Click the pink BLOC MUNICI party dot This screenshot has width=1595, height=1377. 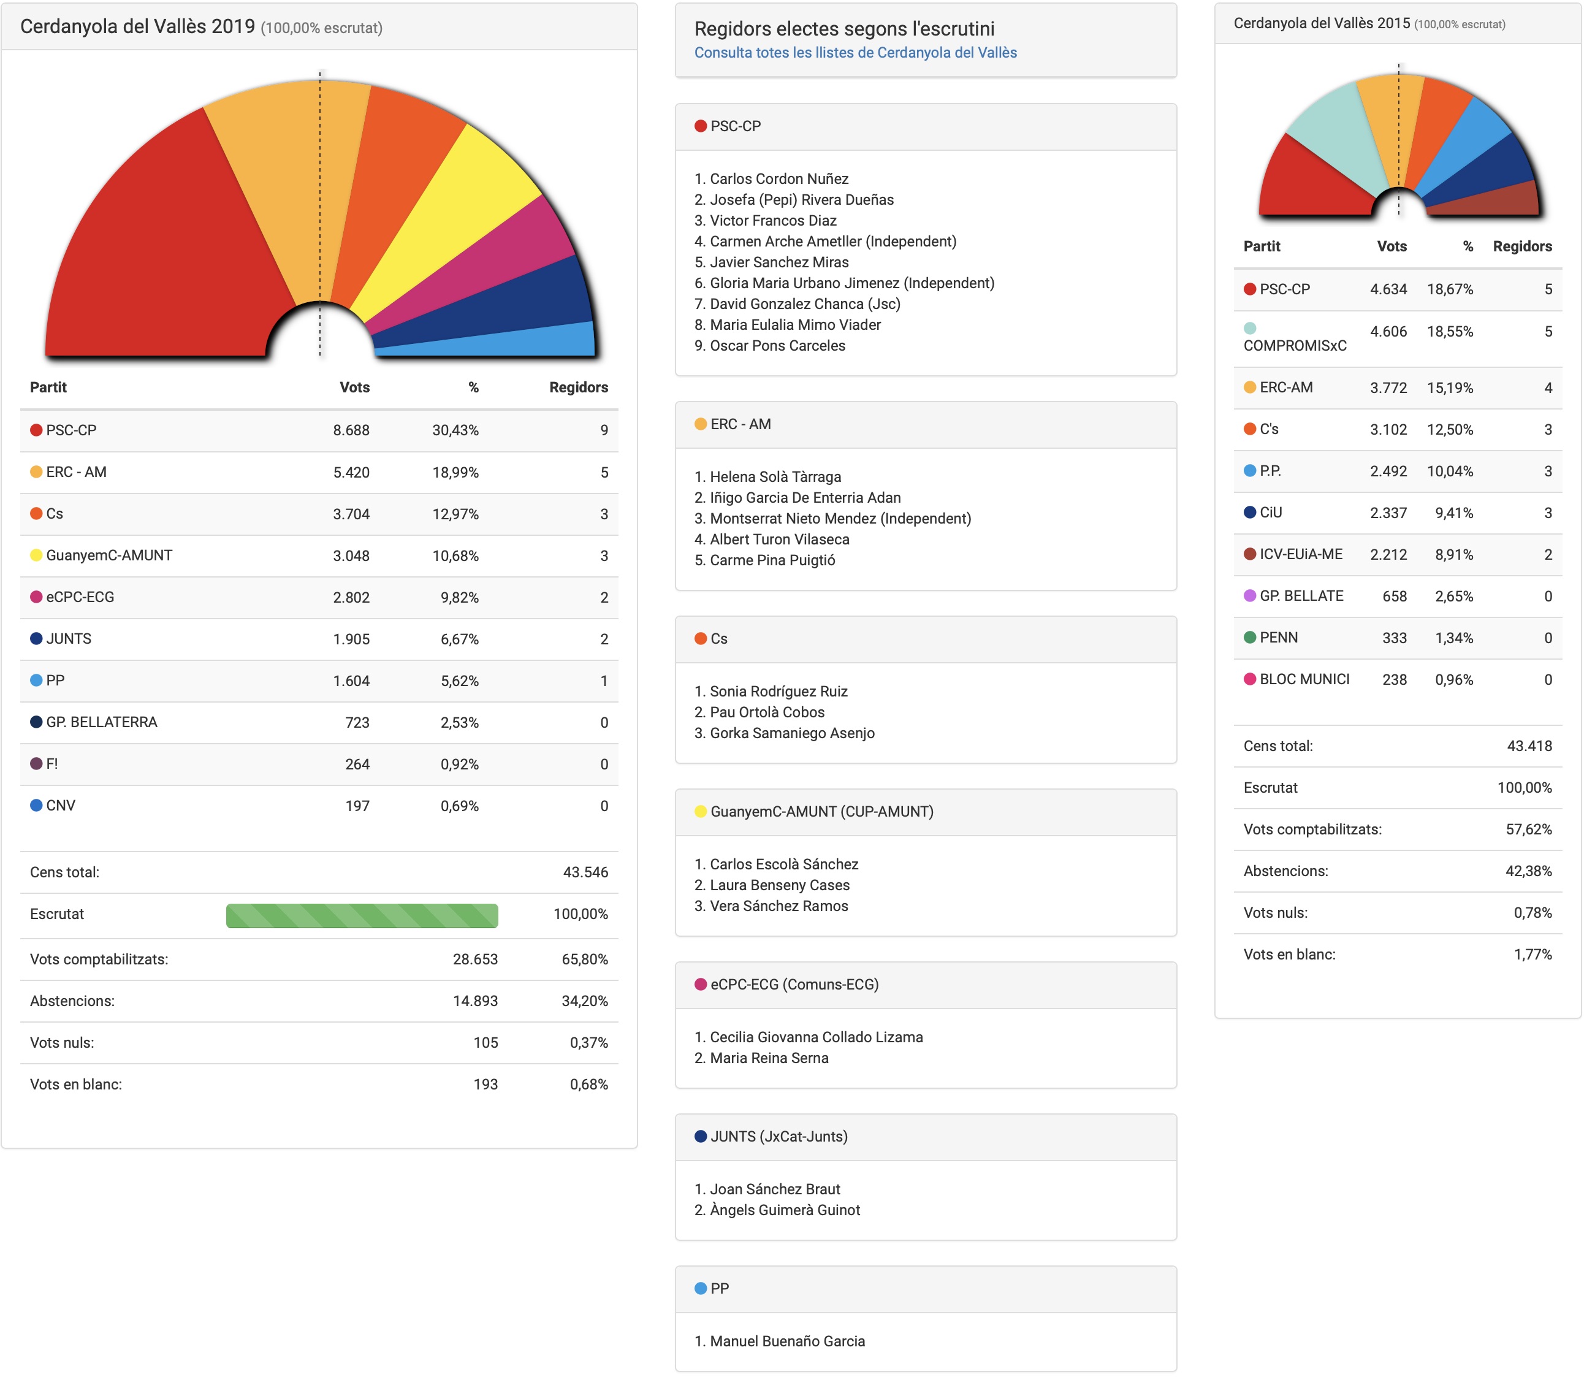[x=1250, y=679]
